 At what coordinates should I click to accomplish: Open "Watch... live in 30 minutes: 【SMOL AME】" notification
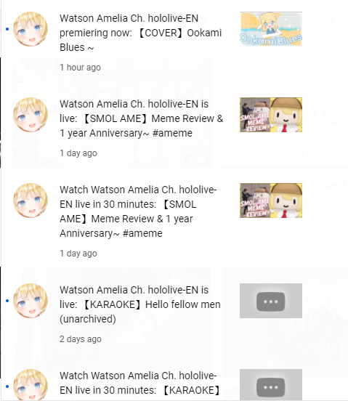(x=138, y=211)
